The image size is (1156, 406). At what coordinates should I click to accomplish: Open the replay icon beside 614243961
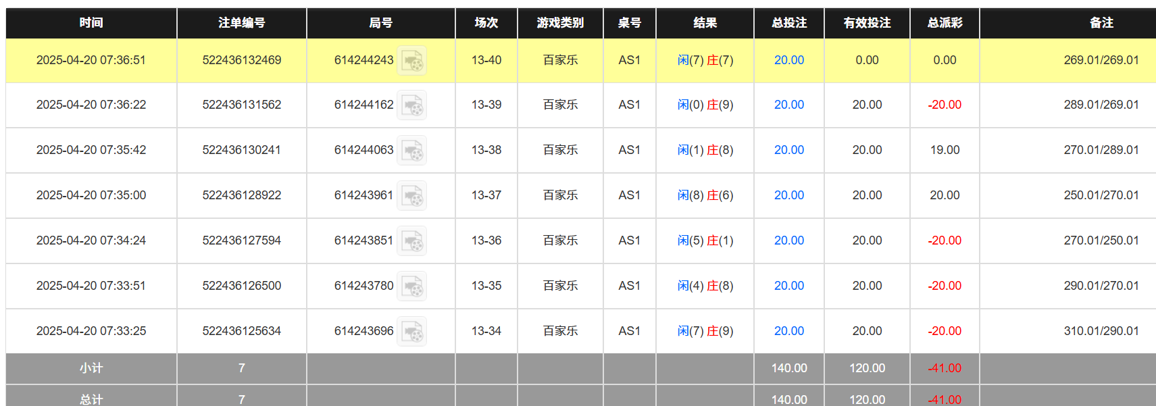415,196
